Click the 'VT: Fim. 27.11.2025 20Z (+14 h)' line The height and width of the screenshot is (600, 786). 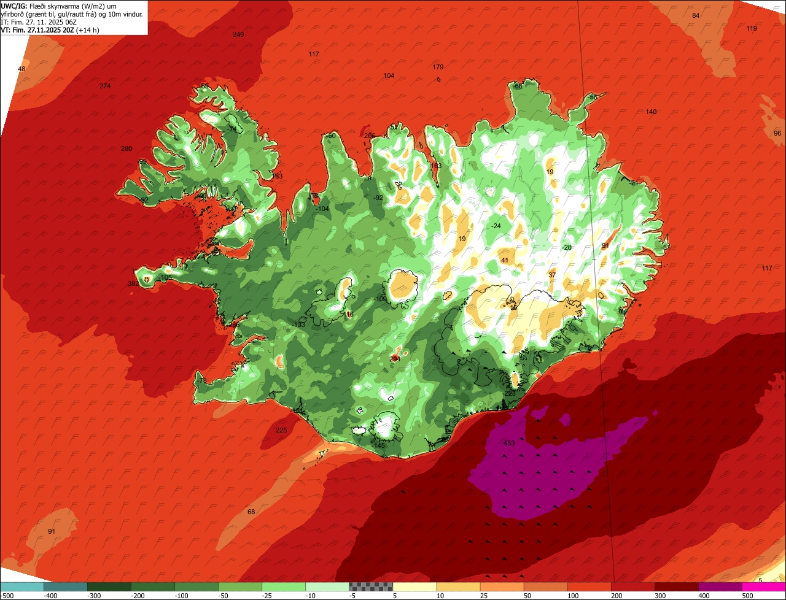(x=50, y=30)
